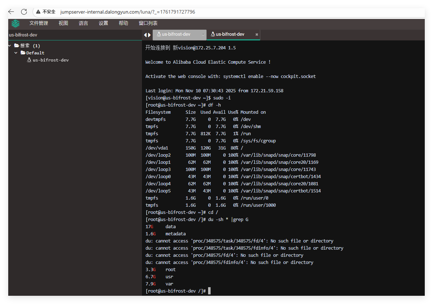Image resolution: width=433 pixels, height=304 pixels.
Task: Click the 不安全 security warning indicator
Action: tap(46, 12)
